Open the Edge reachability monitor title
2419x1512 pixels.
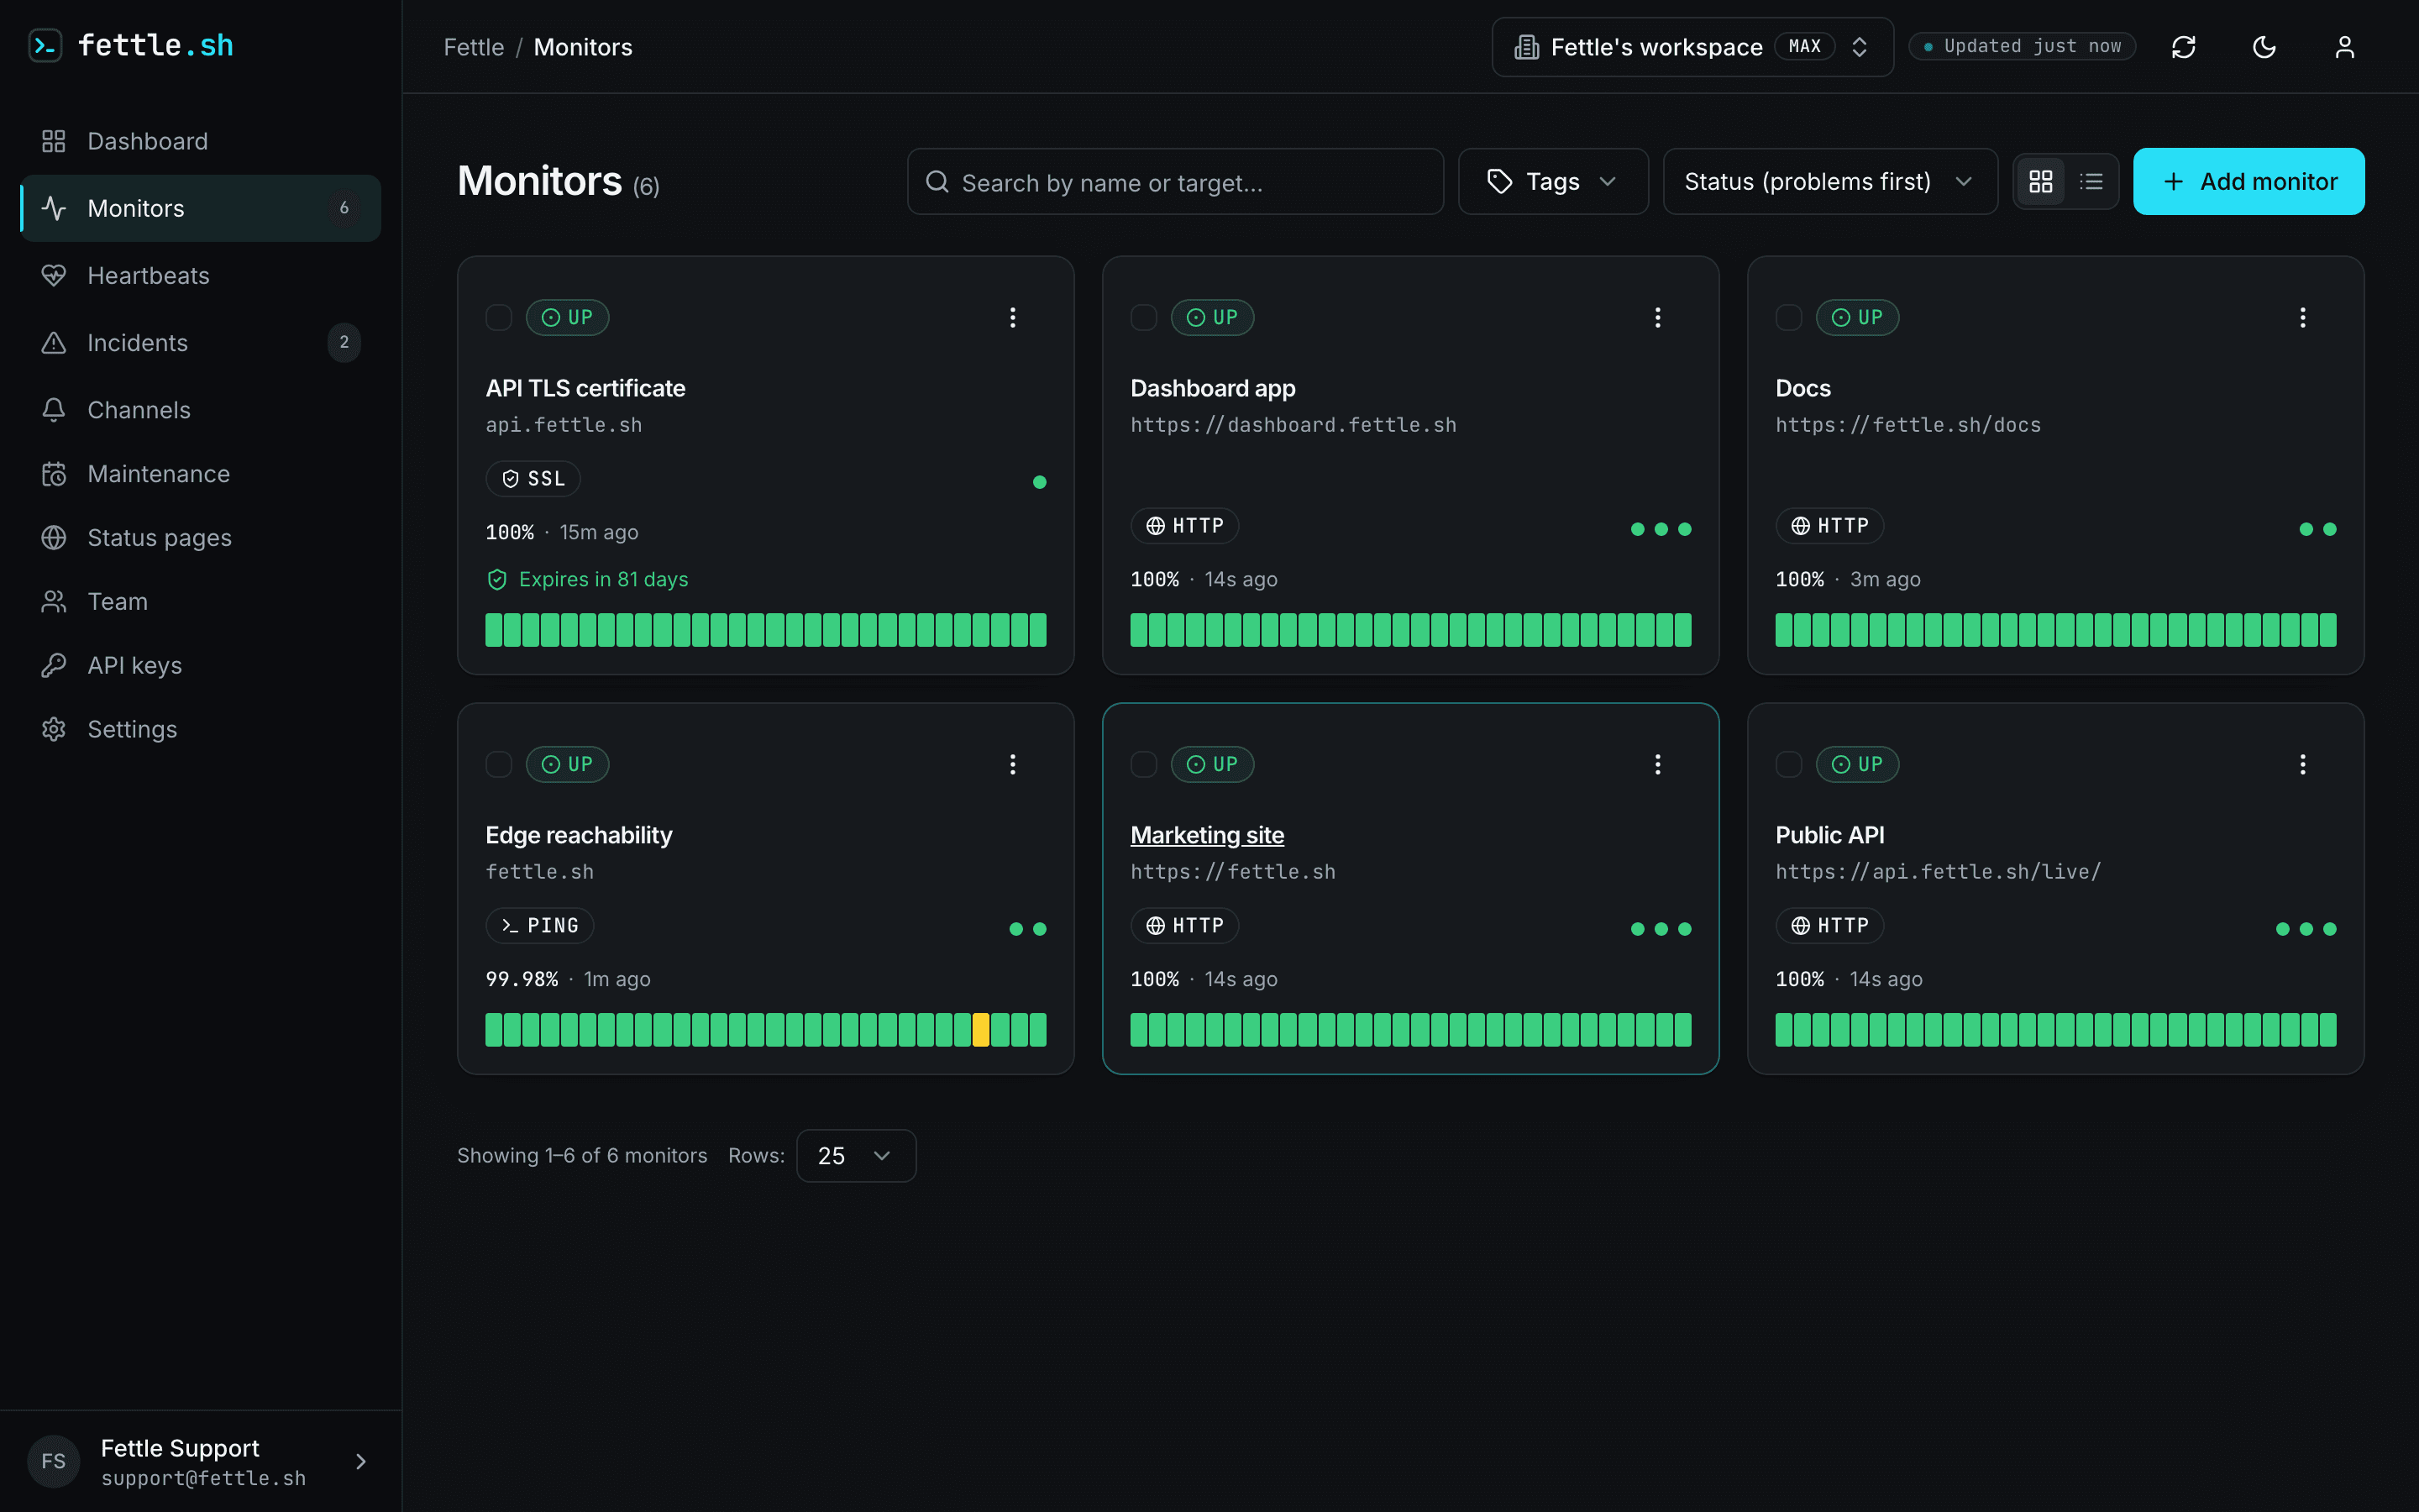579,835
